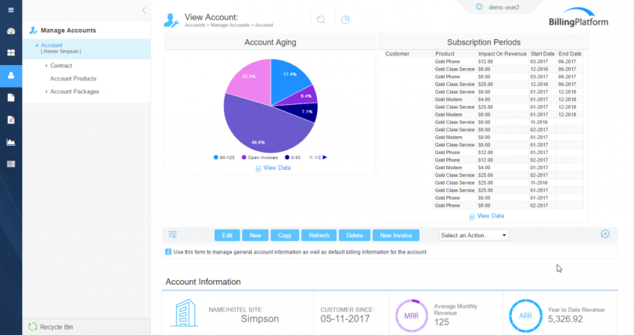Collapse the navigation panel with left chevron
This screenshot has width=634, height=335.
(x=143, y=9)
